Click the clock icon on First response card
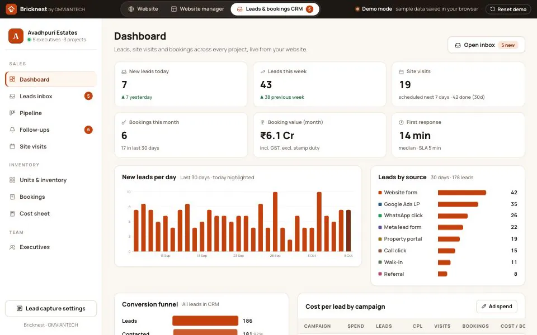 click(401, 122)
